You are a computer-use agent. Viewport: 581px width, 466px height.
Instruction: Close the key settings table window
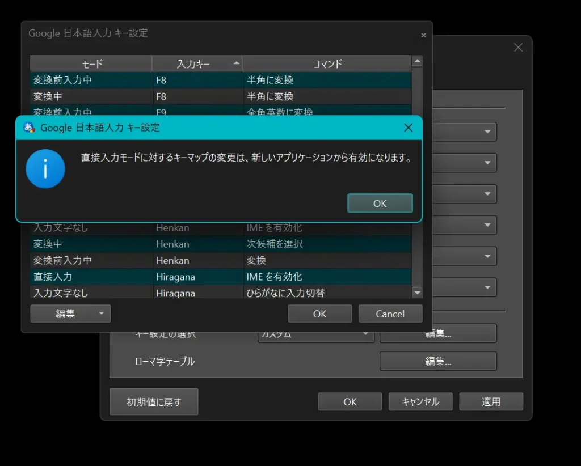click(x=423, y=35)
